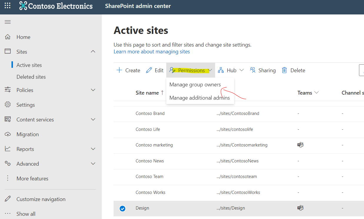The image size is (364, 219).
Task: Click the .../sites/contosoteam URL cell
Action: (x=237, y=176)
